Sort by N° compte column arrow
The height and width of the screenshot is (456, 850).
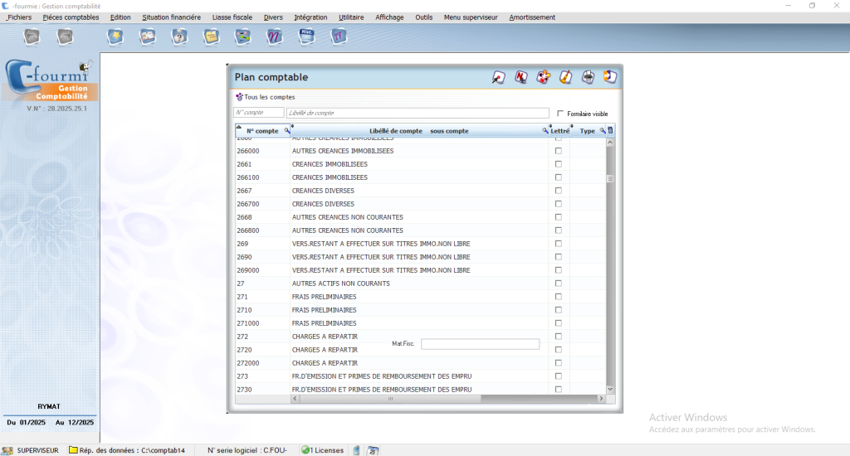pos(238,126)
